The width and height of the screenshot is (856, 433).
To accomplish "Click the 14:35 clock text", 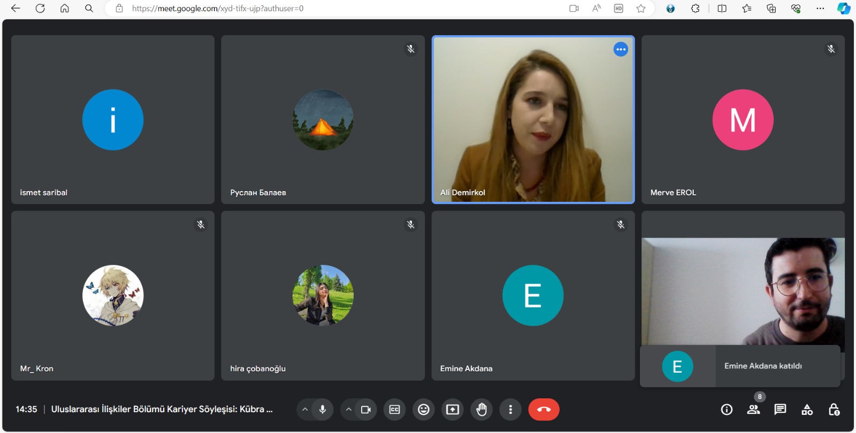I will (26, 409).
